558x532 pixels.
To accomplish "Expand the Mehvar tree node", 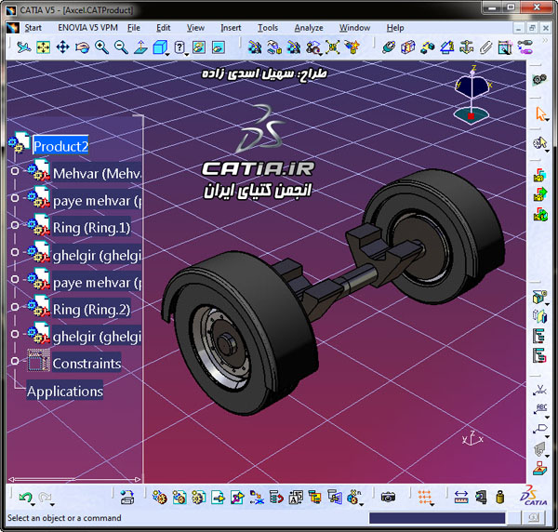I will tap(15, 171).
